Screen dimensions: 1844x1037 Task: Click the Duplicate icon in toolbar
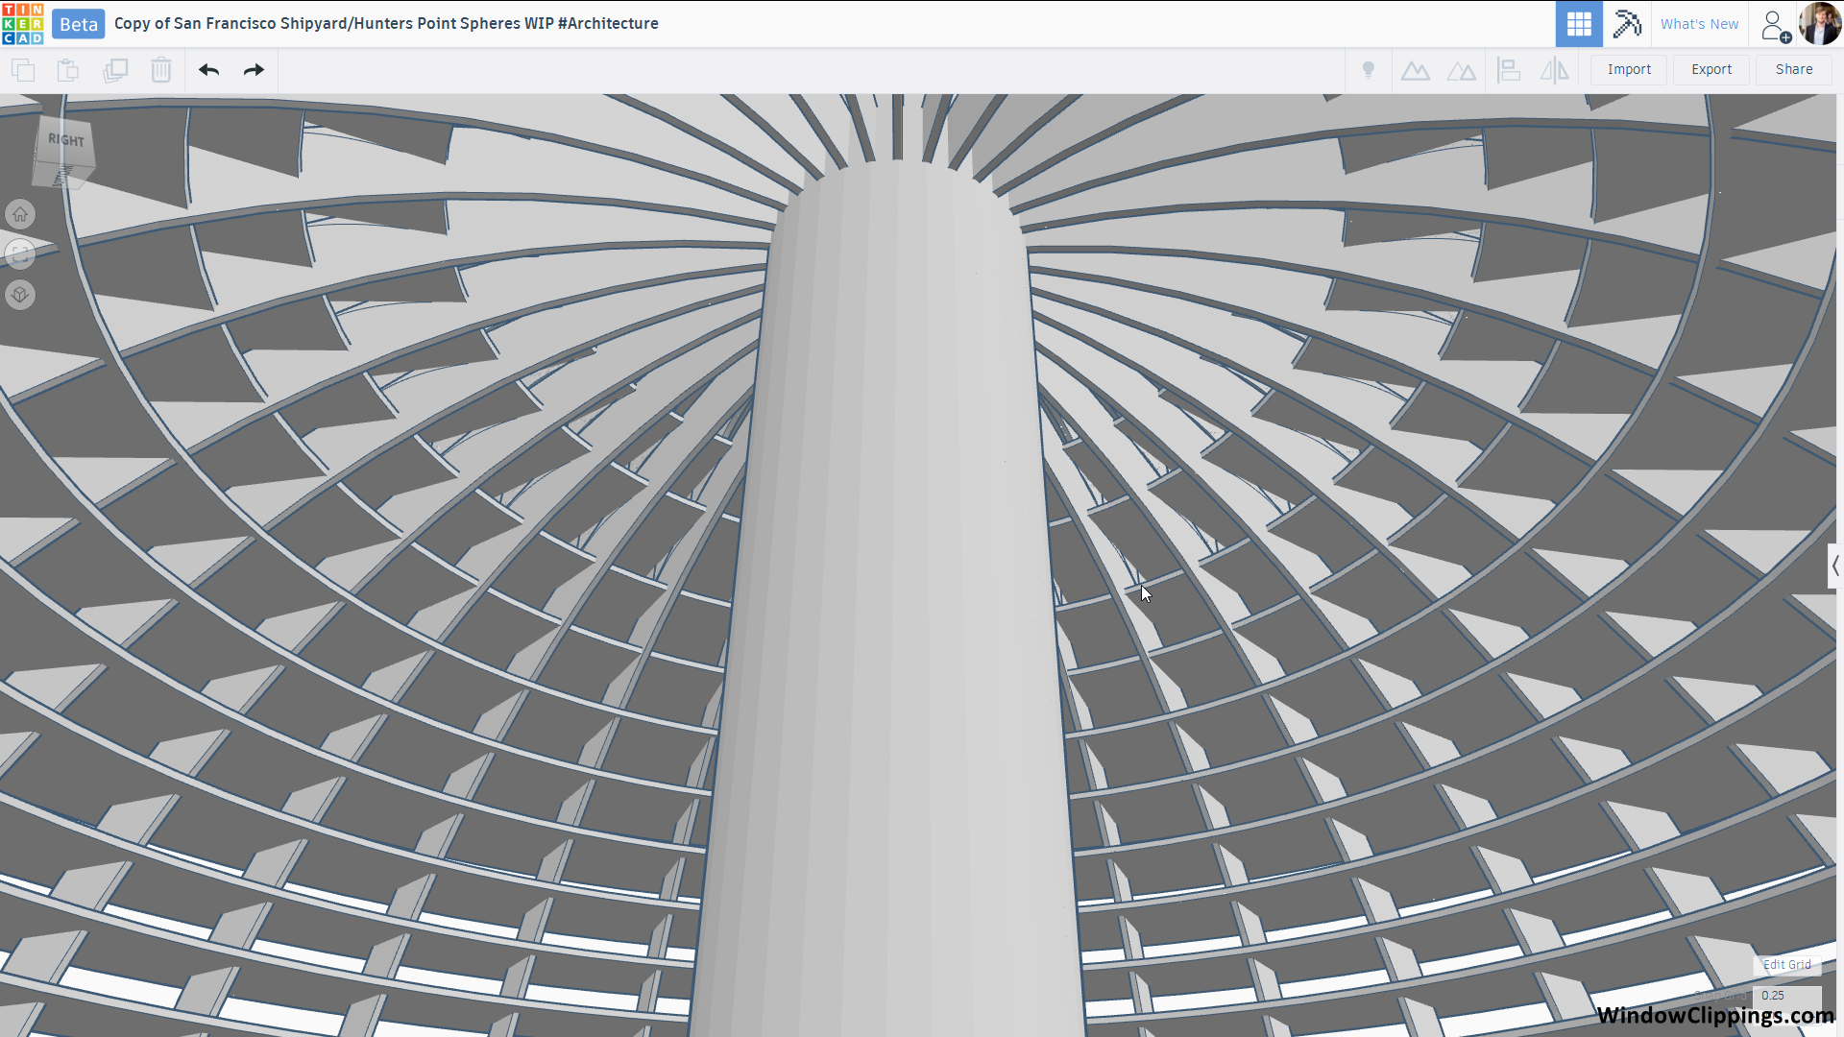click(x=115, y=70)
